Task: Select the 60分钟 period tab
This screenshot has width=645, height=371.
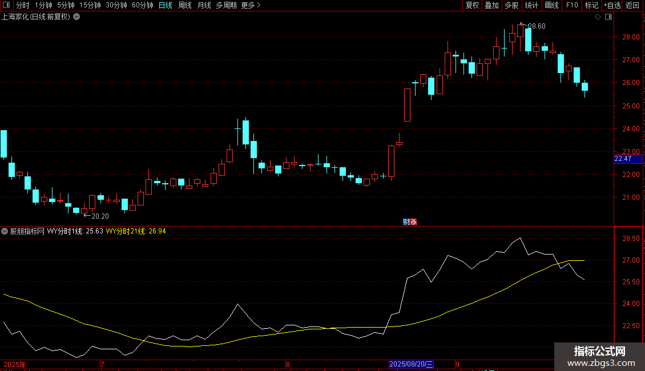Action: click(142, 5)
